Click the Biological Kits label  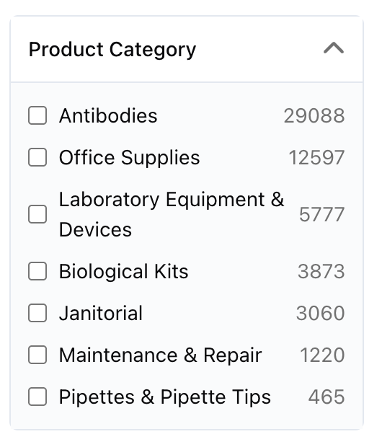123,272
